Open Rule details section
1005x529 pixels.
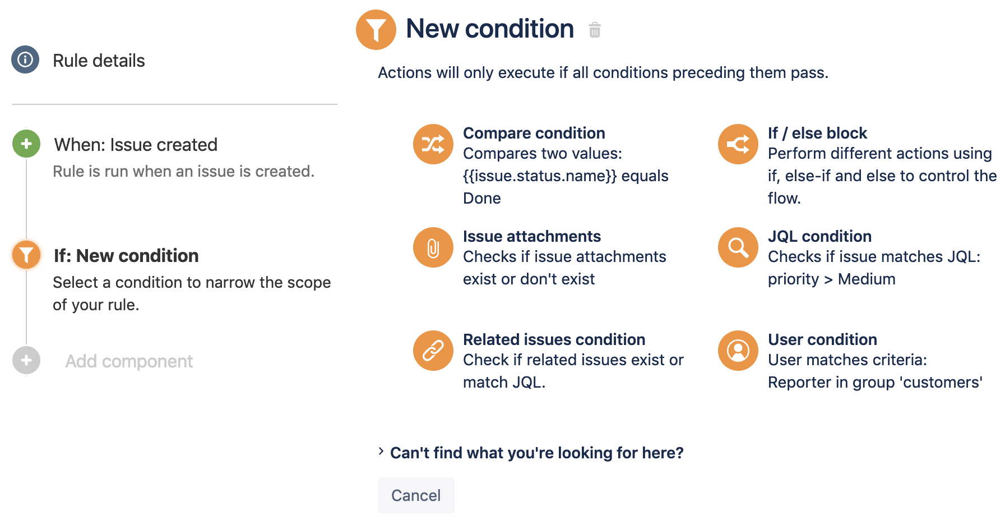click(99, 61)
